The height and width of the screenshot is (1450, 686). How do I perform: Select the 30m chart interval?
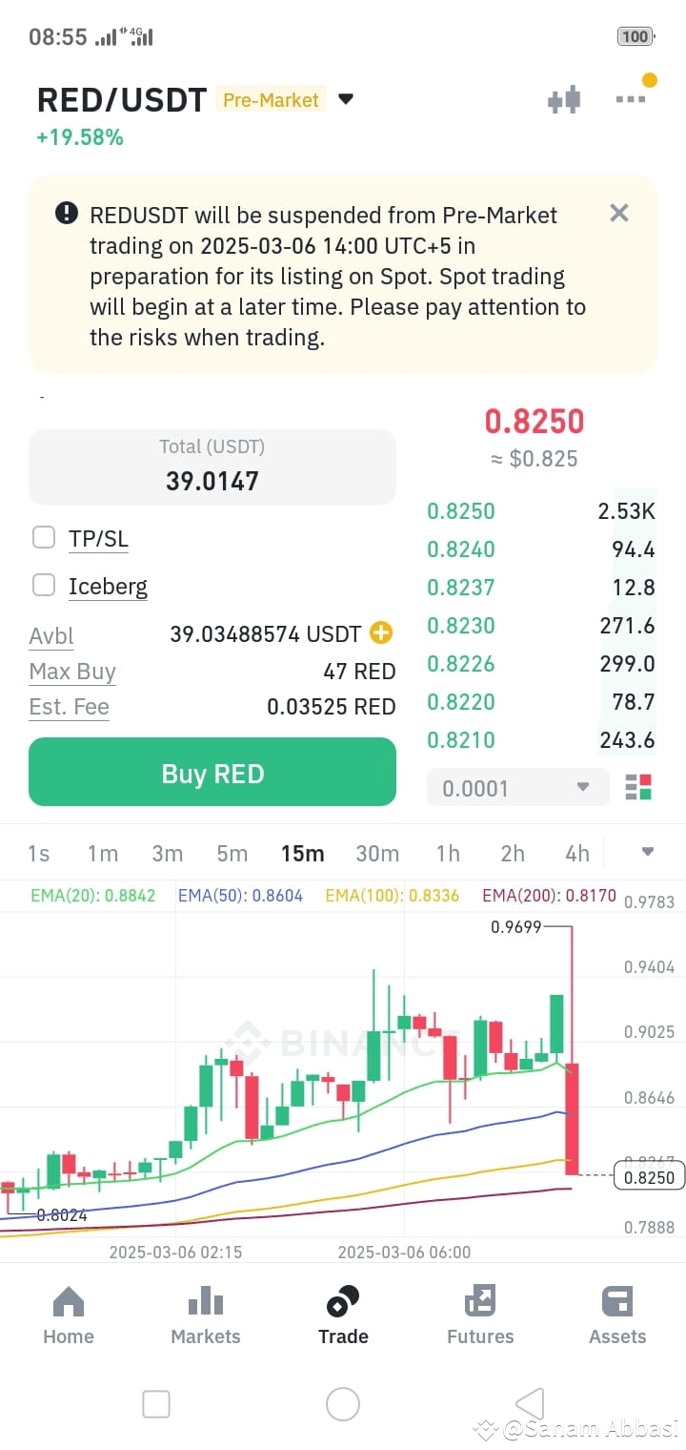click(x=377, y=853)
